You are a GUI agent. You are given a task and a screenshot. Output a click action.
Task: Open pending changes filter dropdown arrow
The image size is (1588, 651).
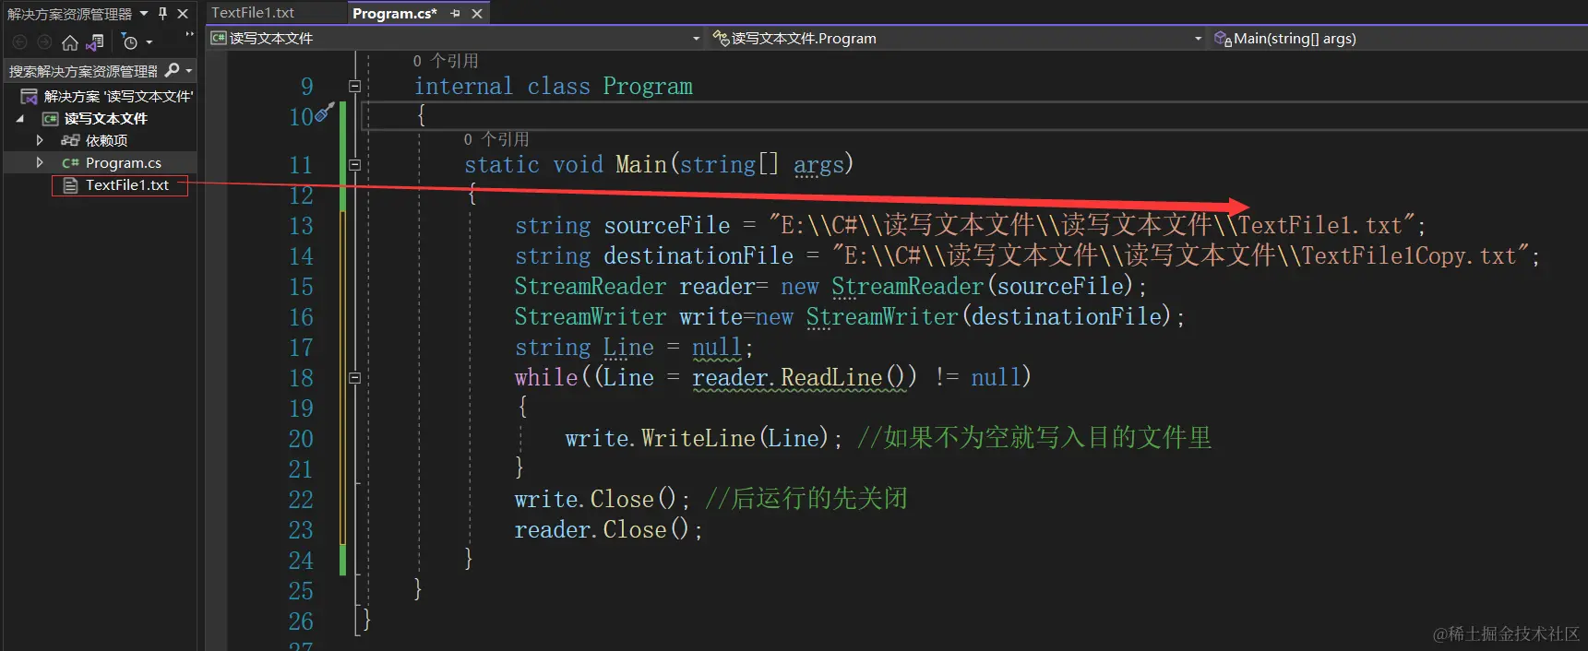[x=149, y=42]
